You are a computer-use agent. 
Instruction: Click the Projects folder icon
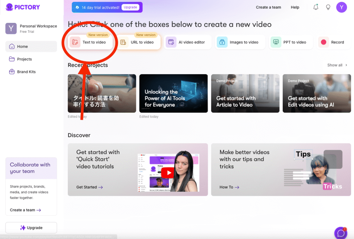(x=12, y=59)
